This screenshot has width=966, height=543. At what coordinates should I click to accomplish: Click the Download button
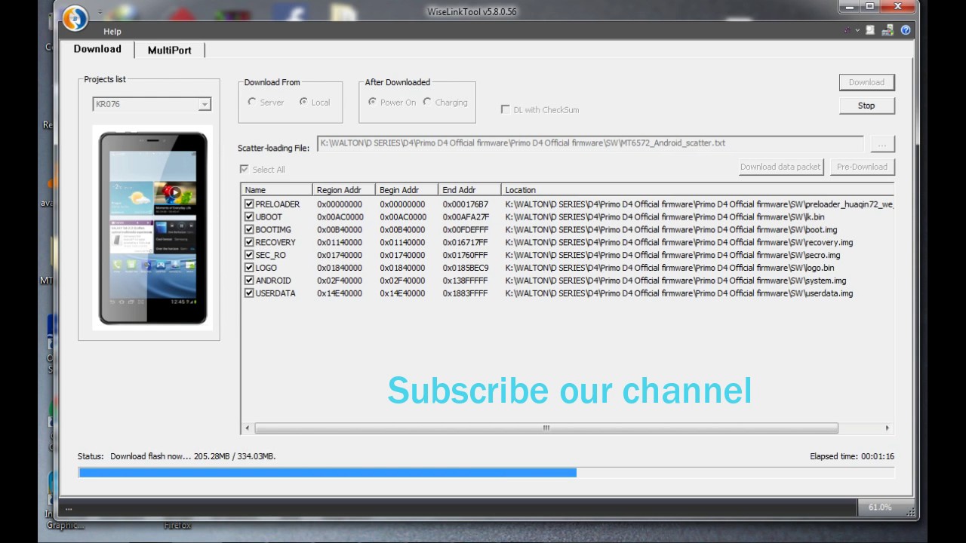coord(866,82)
